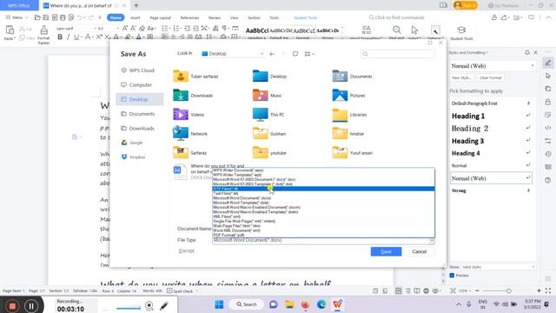This screenshot has height=313, width=556.
Task: Create a new folder in Save As dialog
Action: 295,54
